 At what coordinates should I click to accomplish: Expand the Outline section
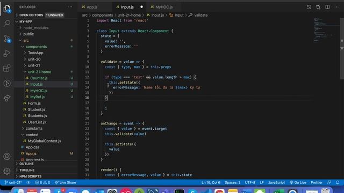tap(46, 164)
